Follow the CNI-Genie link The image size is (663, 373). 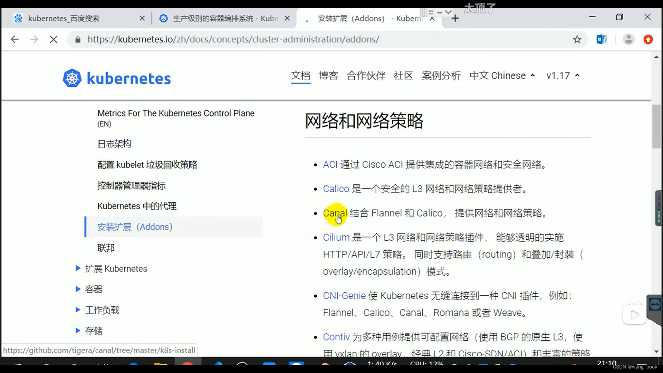[x=344, y=296]
